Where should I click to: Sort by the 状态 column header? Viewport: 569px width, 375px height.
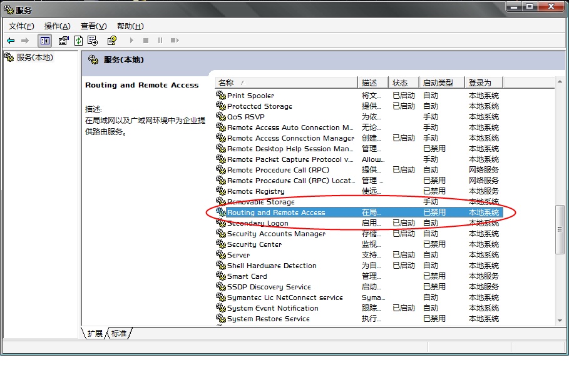click(x=403, y=82)
